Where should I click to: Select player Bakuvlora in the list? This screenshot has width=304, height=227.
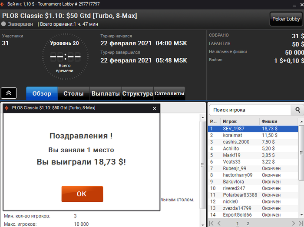(253, 182)
